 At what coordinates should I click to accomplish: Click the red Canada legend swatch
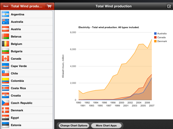[x=155, y=37]
